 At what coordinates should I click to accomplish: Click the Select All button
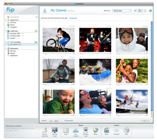tap(51, 121)
